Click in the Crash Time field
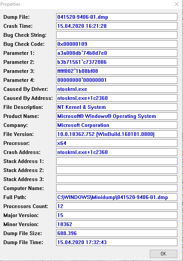 tap(117, 26)
